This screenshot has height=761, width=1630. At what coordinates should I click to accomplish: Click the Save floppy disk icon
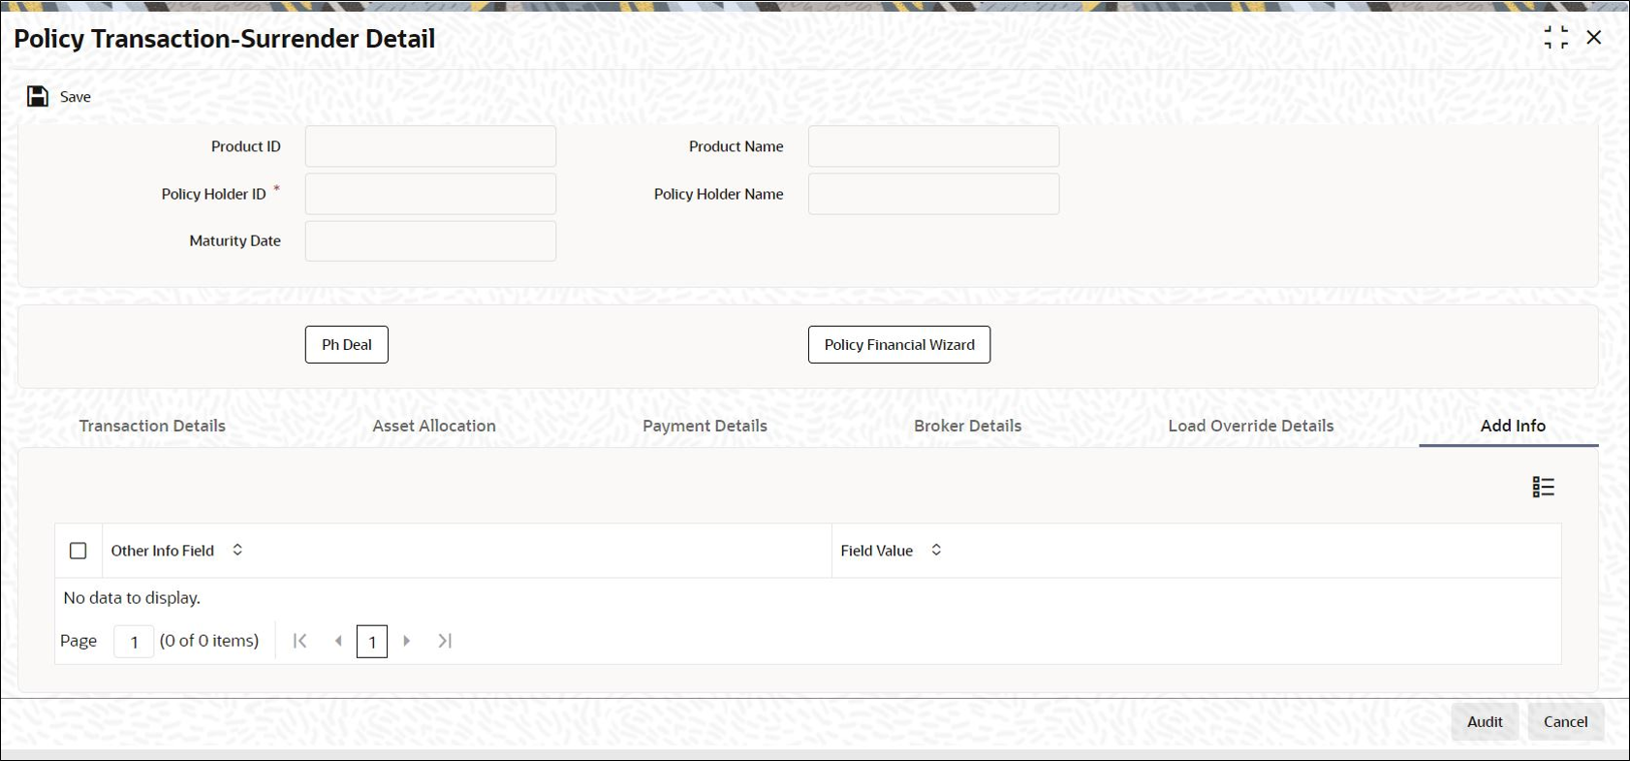pyautogui.click(x=38, y=96)
